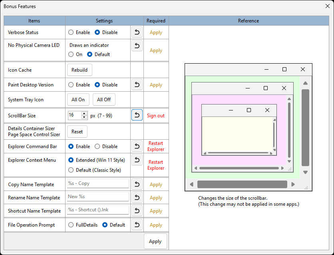Revert Shortcut Name Template with undo icon
This screenshot has height=255, width=334.
point(137,211)
